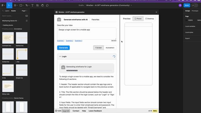Switch preview to Phone
This screenshot has height=113, width=201.
138,19
